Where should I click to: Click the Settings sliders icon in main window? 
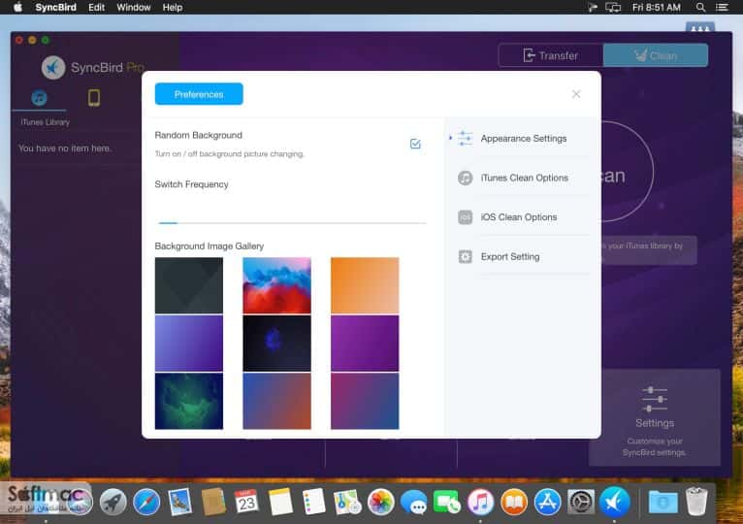pos(655,399)
